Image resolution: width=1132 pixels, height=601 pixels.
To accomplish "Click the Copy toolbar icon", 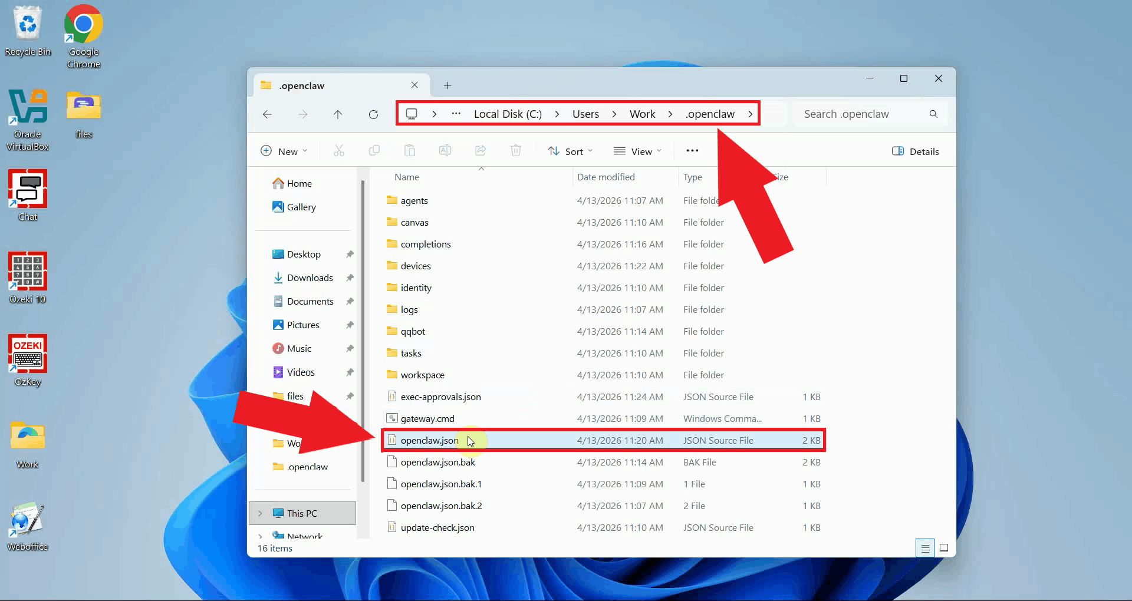I will pos(374,151).
